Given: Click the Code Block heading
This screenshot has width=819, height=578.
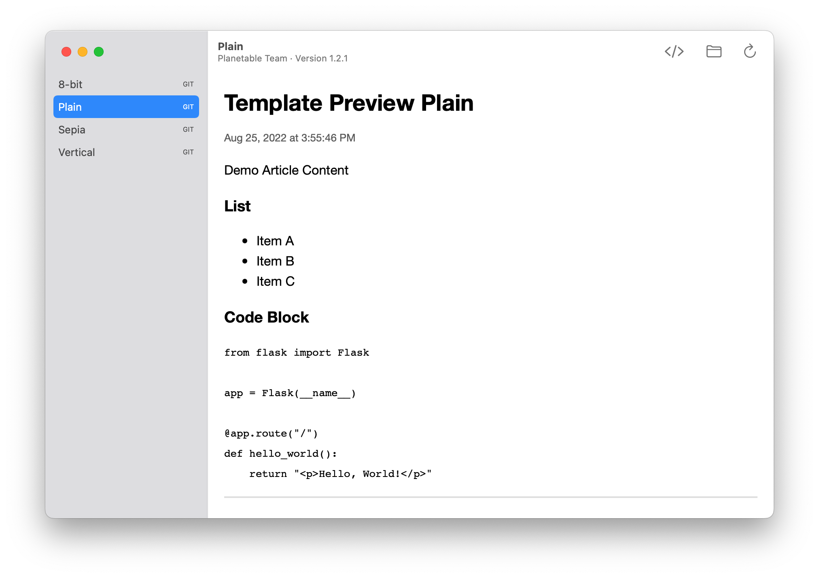Looking at the screenshot, I should coord(266,317).
